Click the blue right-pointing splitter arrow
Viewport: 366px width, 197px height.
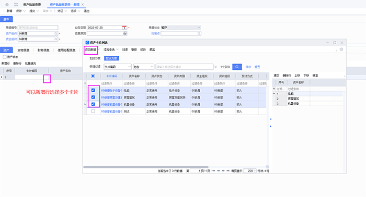pos(271,126)
